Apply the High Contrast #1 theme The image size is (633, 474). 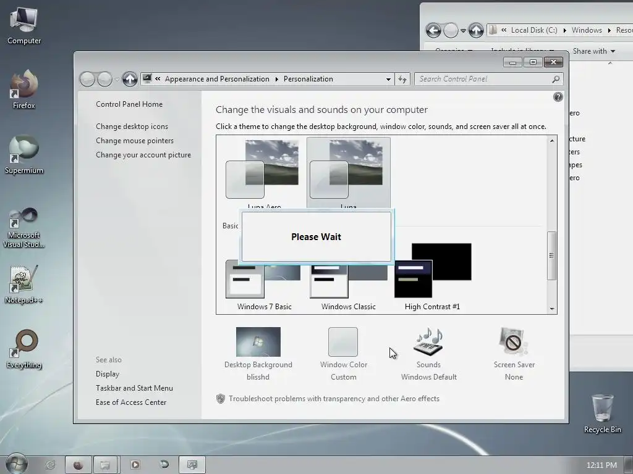coord(432,277)
